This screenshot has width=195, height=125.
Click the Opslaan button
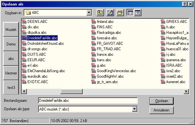point(161,101)
